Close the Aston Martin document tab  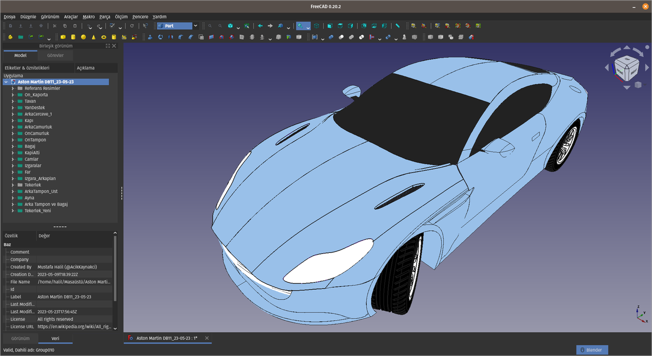coord(207,338)
